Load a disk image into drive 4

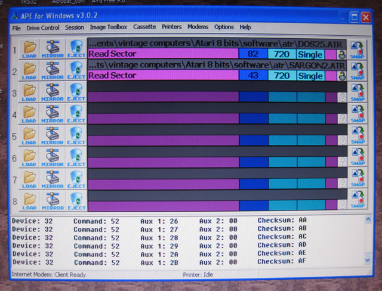point(29,114)
